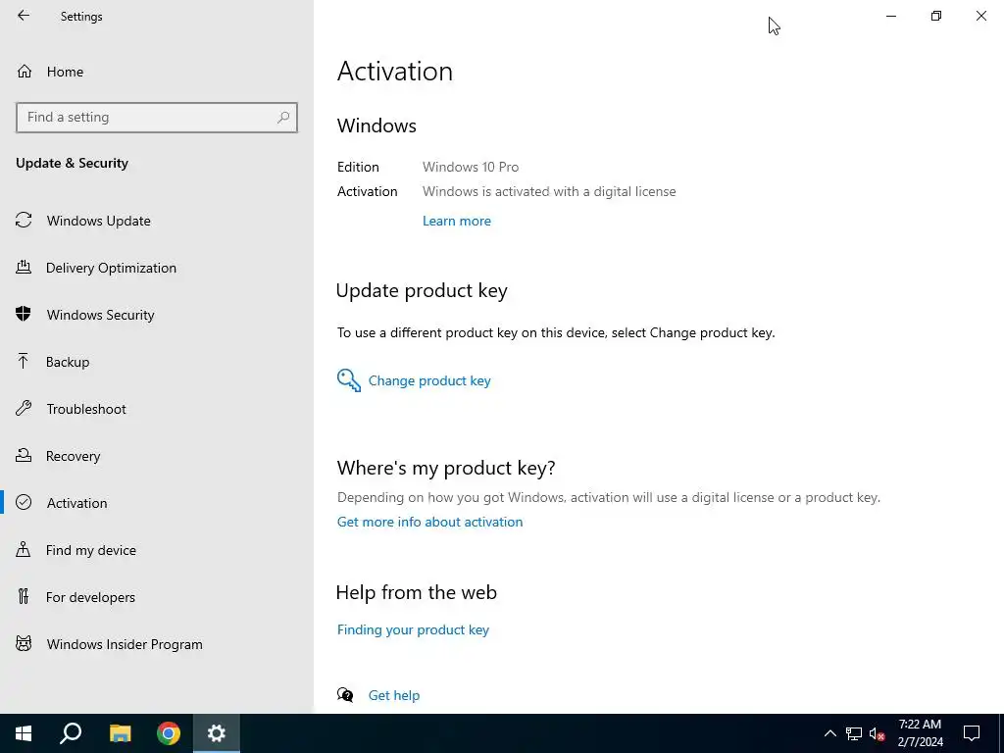
Task: Click the network status tray icon
Action: coord(854,733)
